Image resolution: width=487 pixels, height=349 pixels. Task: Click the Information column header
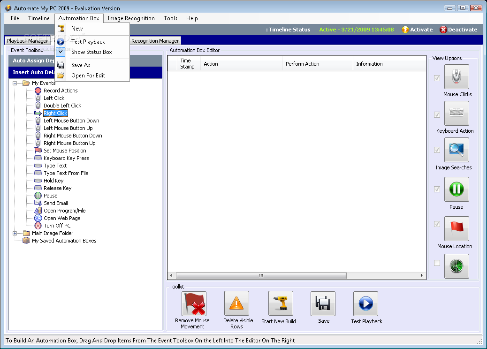point(389,64)
